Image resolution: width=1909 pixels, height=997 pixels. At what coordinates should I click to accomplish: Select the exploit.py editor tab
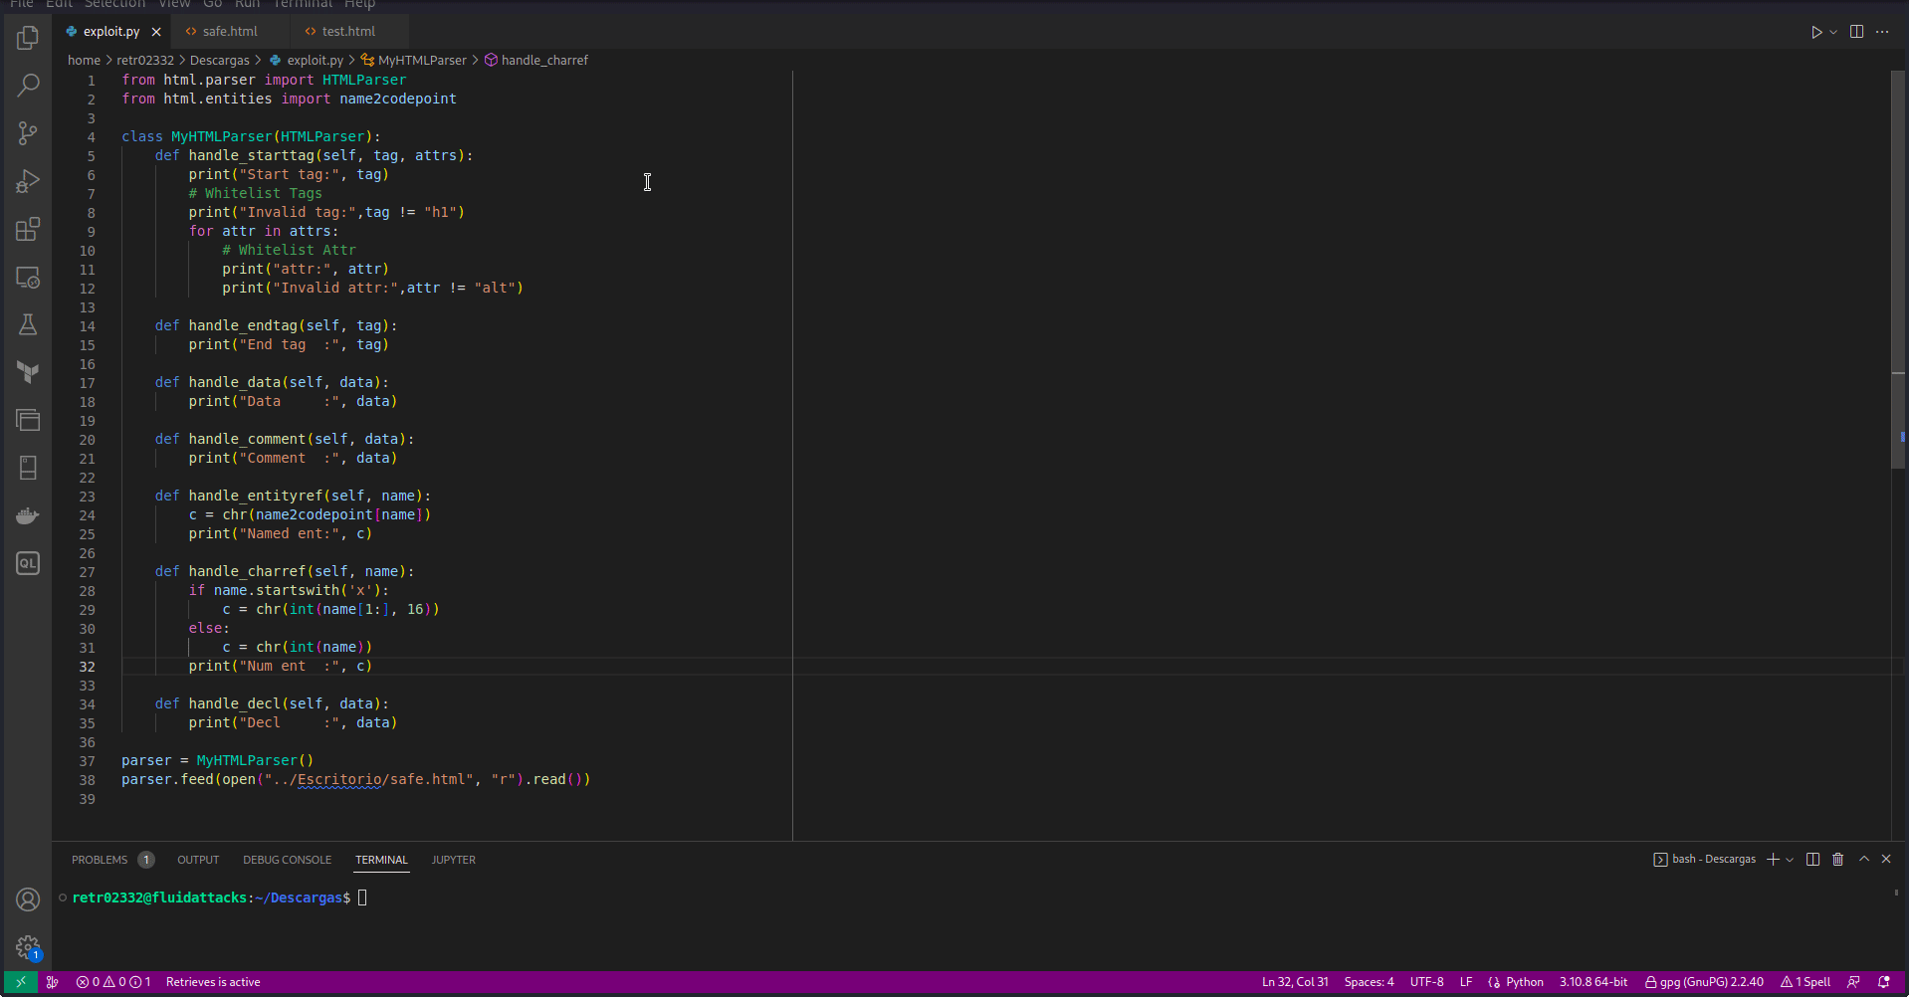[111, 32]
